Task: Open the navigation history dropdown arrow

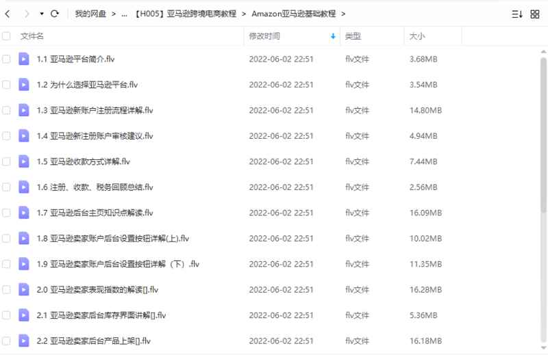Action: coord(42,14)
